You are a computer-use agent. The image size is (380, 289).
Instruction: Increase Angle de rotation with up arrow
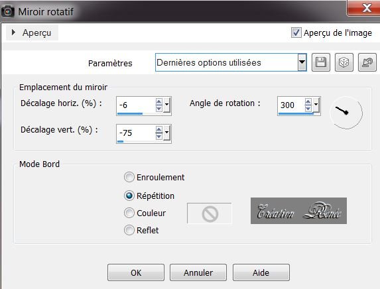pyautogui.click(x=308, y=101)
